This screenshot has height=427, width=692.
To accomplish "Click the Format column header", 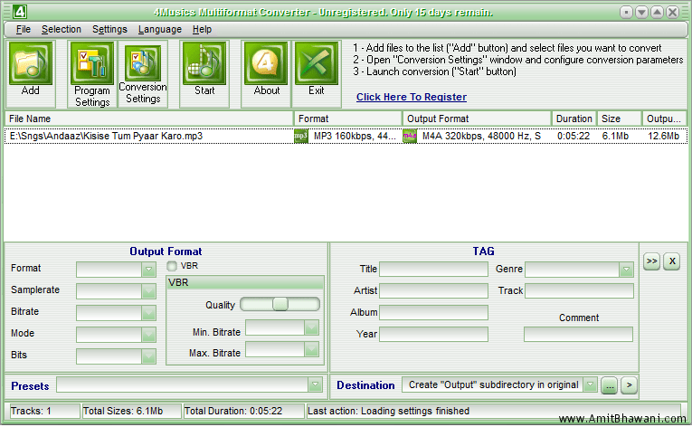I will (x=348, y=119).
